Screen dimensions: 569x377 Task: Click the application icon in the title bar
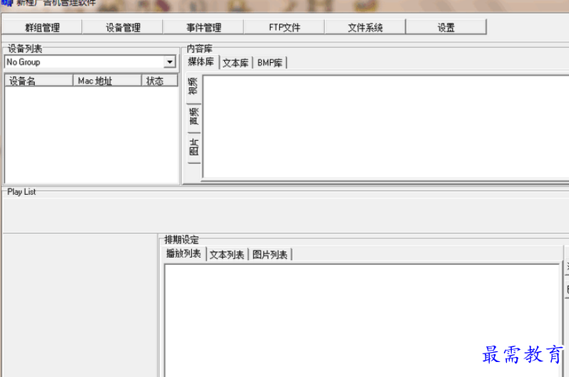6,3
